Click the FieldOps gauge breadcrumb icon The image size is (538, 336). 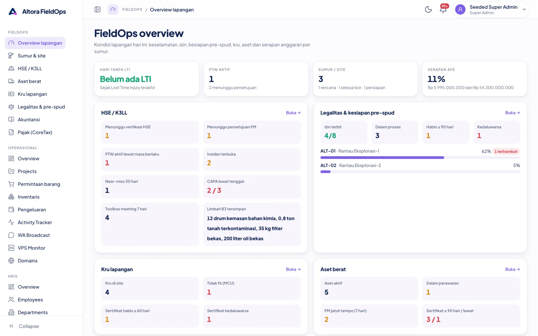click(x=113, y=10)
